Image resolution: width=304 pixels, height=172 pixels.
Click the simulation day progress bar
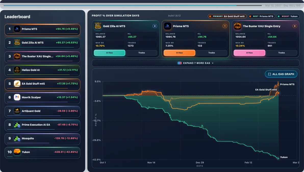133,5
